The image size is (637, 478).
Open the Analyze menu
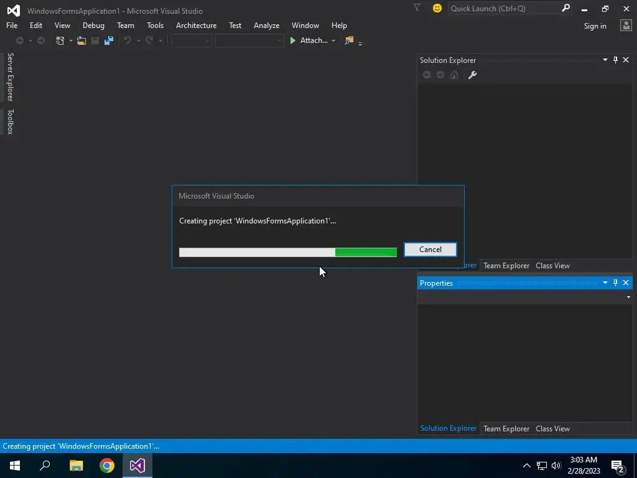coord(266,25)
